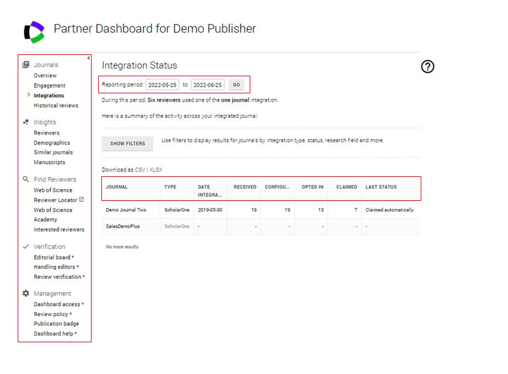Download results as CSV
Image resolution: width=508 pixels, height=374 pixels.
coord(140,170)
